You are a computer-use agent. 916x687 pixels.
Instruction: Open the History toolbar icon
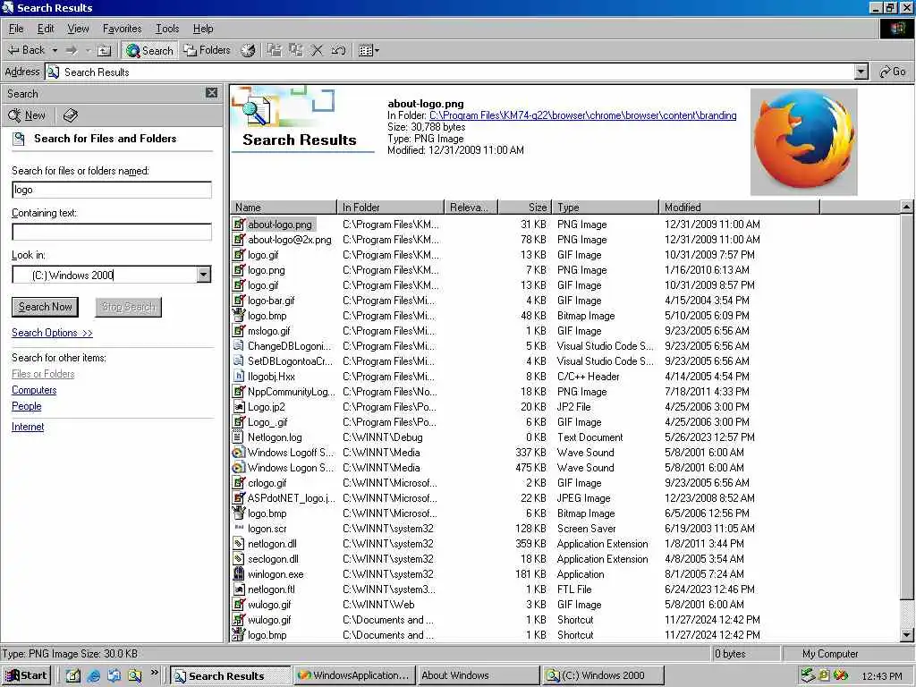click(x=249, y=50)
